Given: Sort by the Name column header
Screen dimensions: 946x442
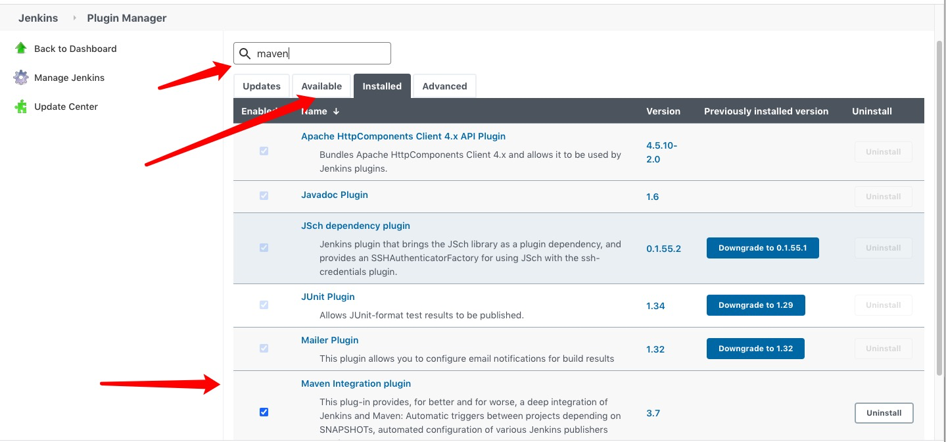Looking at the screenshot, I should click(x=319, y=111).
